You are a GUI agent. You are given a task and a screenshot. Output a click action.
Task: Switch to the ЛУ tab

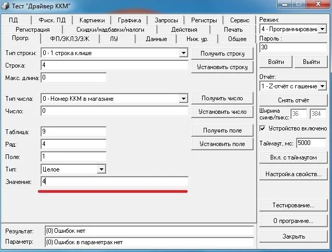[x=114, y=39]
